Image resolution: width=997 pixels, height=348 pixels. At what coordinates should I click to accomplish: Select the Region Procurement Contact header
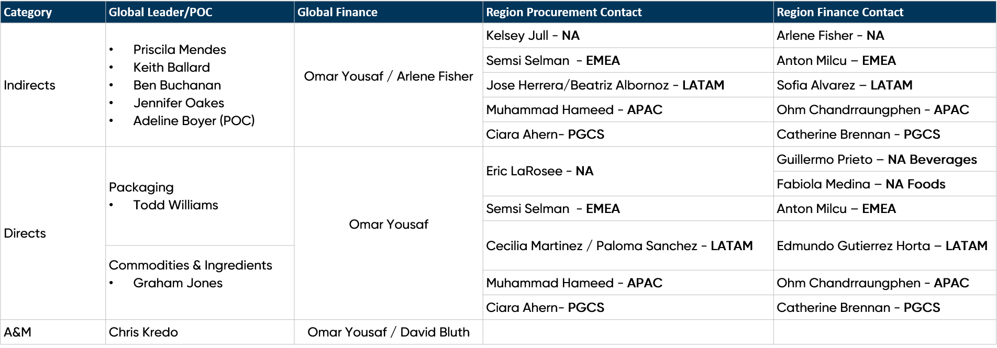(628, 12)
